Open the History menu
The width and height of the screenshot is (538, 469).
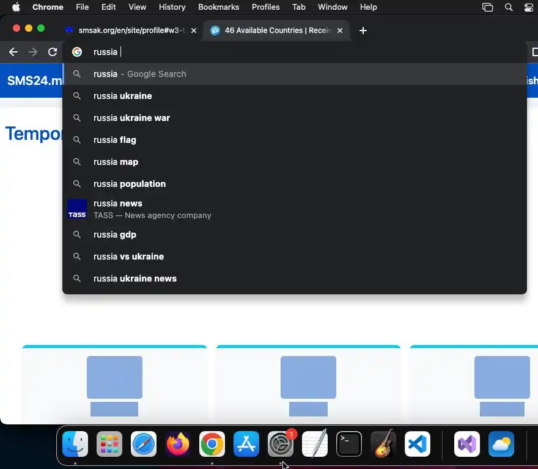click(x=172, y=7)
